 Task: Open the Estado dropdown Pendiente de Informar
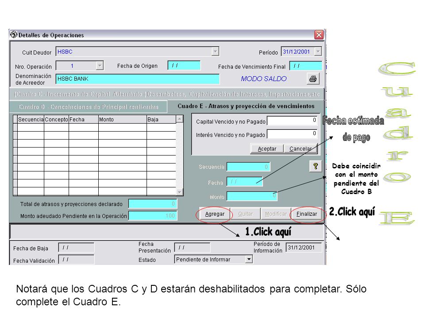249,259
